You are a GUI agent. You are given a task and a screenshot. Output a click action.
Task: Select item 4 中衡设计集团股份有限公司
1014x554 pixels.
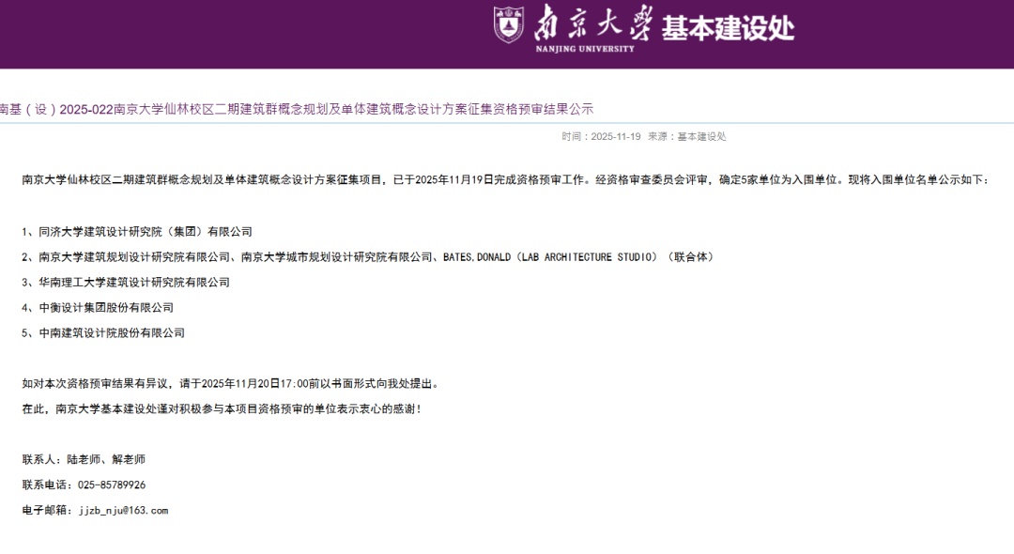[98, 307]
